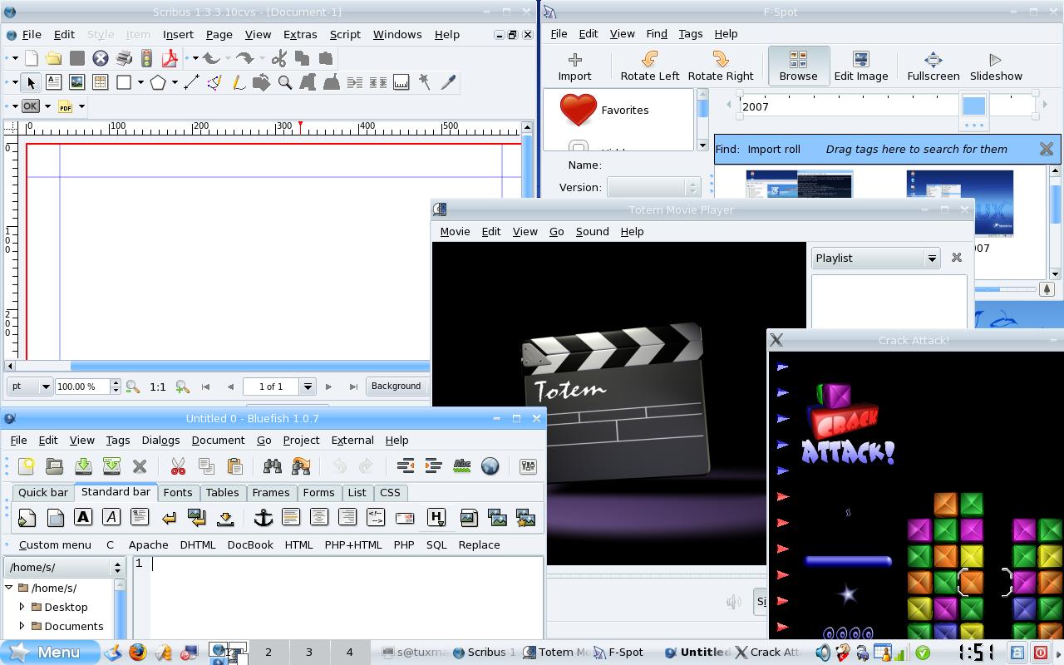Click Scribus 1:1 zoom button
Viewport: 1064px width, 665px height.
tap(158, 387)
